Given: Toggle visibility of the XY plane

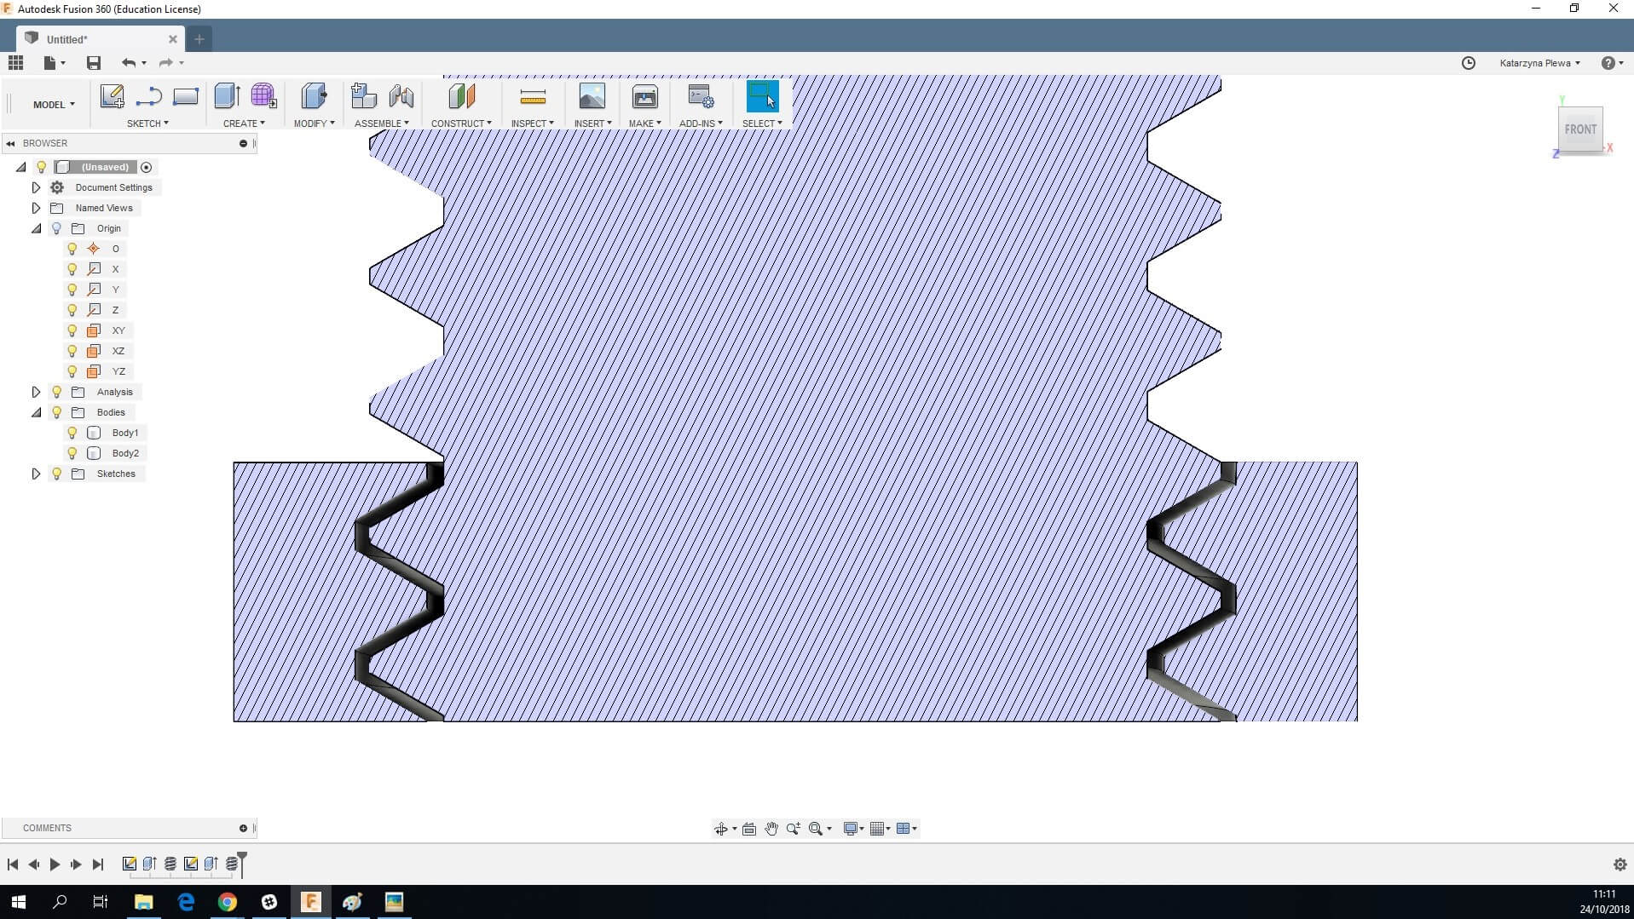Looking at the screenshot, I should (72, 330).
